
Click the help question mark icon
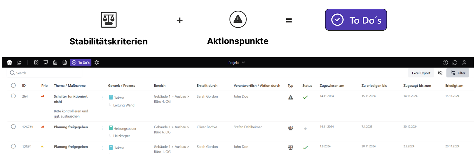tap(445, 63)
